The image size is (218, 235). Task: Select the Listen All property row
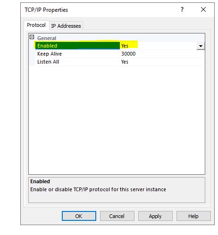pos(120,62)
